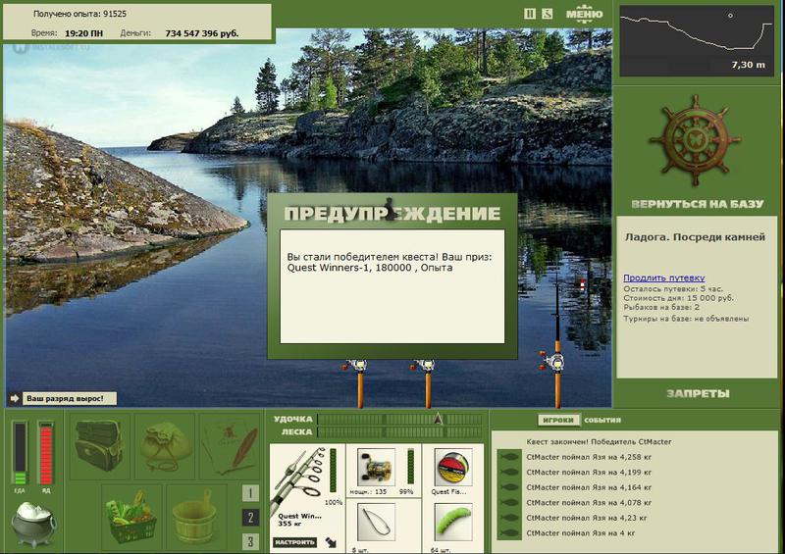Image resolution: width=785 pixels, height=554 pixels.
Task: Open the МЕНЮ menu
Action: 584,13
